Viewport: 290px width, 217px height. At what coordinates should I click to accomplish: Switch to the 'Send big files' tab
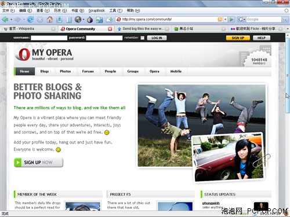[x=143, y=29]
